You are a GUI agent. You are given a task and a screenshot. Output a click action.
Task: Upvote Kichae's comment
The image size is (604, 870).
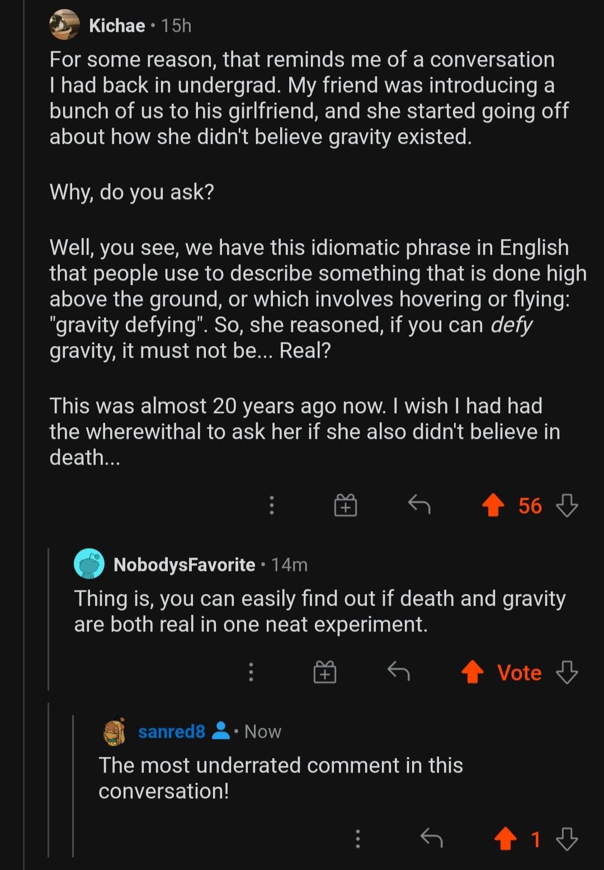coord(493,505)
